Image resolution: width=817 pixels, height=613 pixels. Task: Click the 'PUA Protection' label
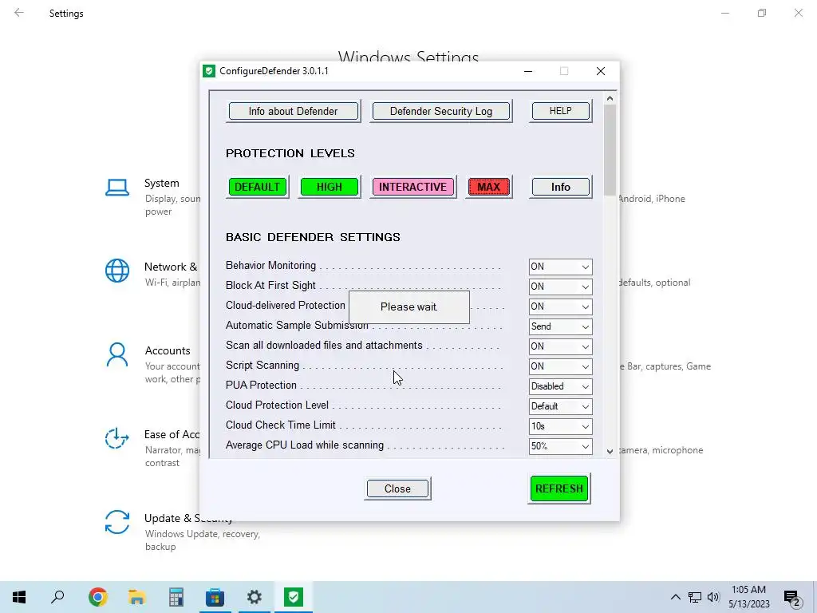click(x=261, y=386)
